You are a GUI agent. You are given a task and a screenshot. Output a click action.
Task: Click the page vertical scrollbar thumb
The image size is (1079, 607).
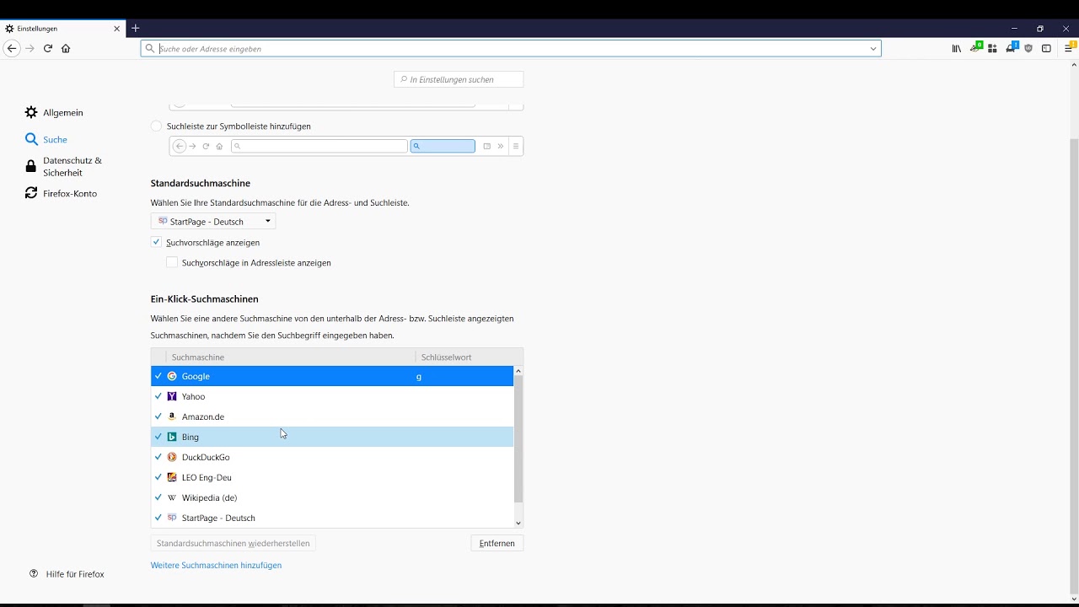click(x=1074, y=367)
